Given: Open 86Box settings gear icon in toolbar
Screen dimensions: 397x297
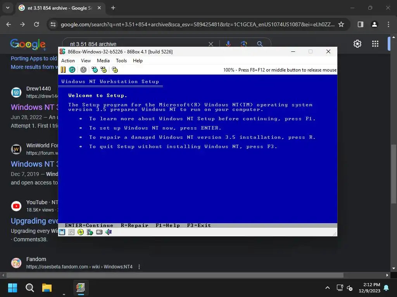Looking at the screenshot, I should [115, 70].
